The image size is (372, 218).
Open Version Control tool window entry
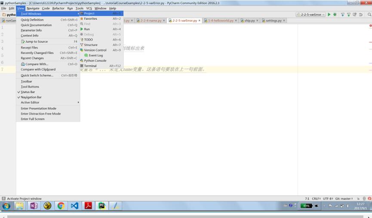[x=101, y=50]
